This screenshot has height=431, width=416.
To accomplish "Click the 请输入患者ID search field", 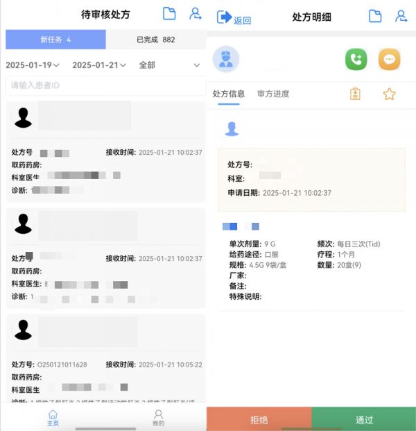I will (x=105, y=85).
